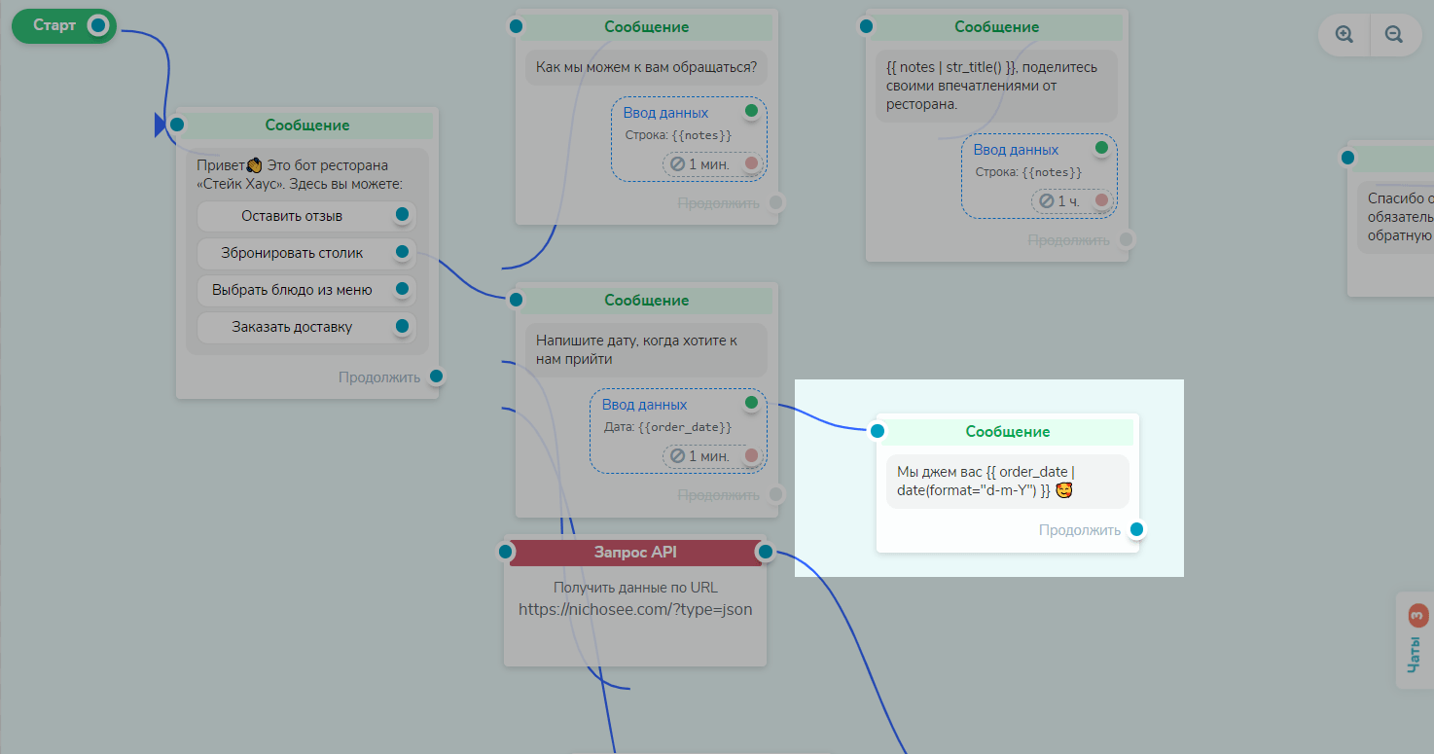Click the Заказать доставку option
1434x754 pixels.
tap(292, 327)
